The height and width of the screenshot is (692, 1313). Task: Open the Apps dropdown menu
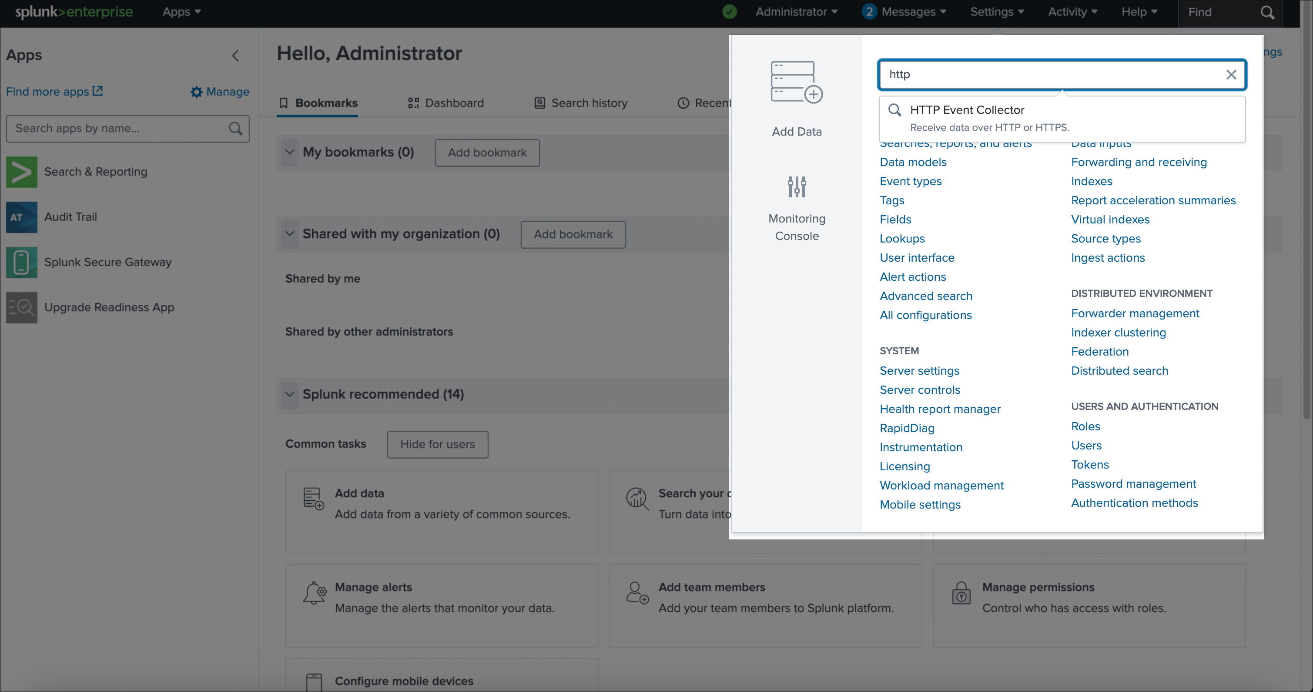[x=181, y=12]
